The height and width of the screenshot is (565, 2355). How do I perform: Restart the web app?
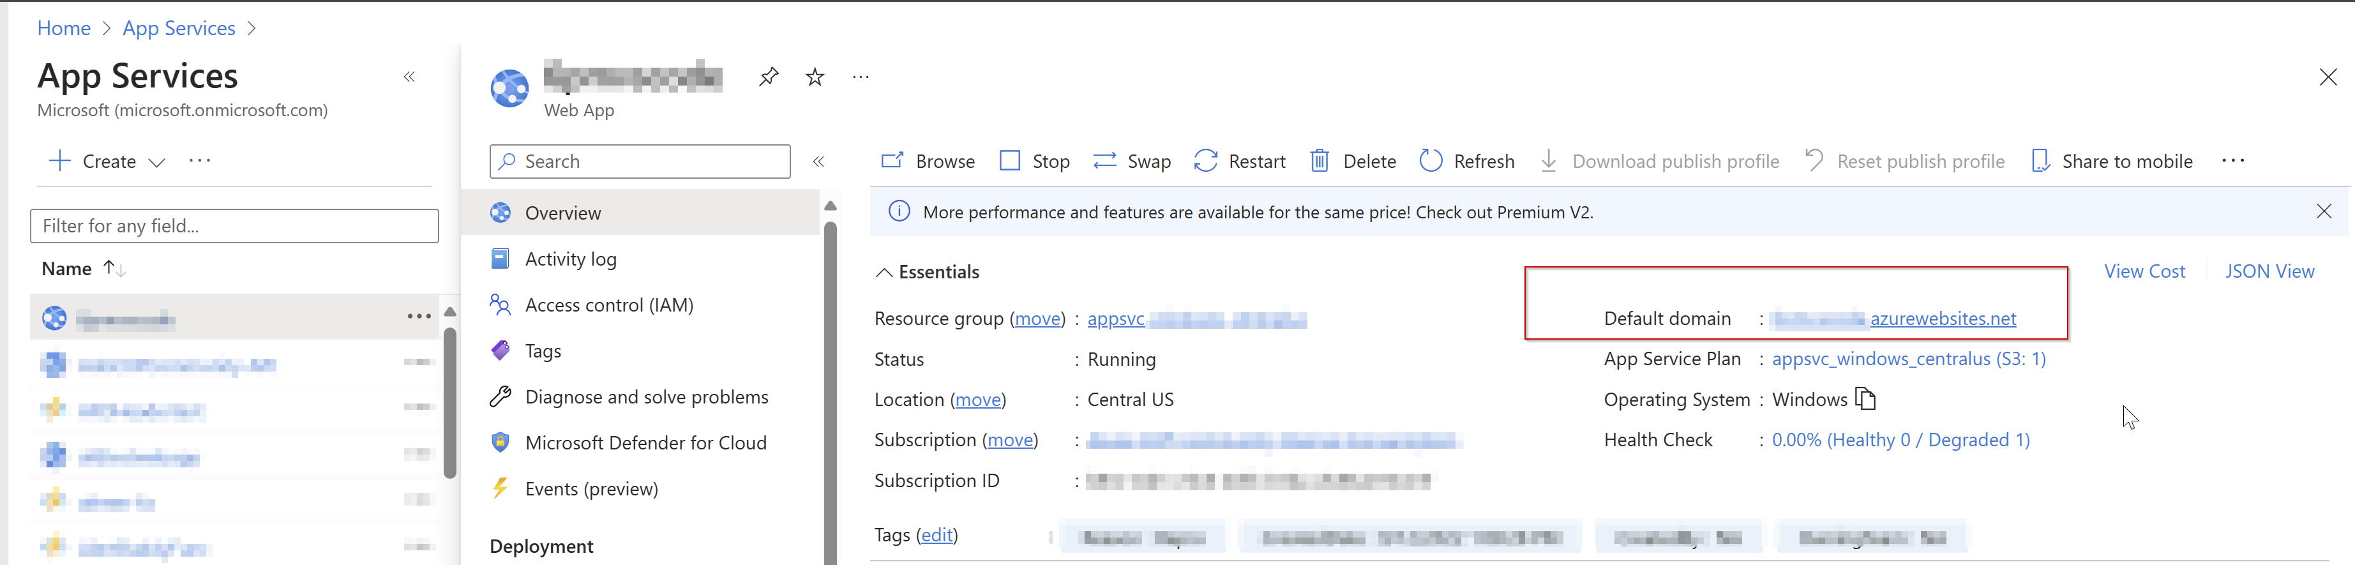click(1240, 161)
